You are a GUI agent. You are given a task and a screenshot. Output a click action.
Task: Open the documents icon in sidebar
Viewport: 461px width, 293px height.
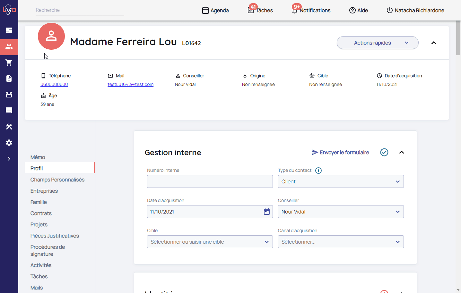(x=9, y=79)
